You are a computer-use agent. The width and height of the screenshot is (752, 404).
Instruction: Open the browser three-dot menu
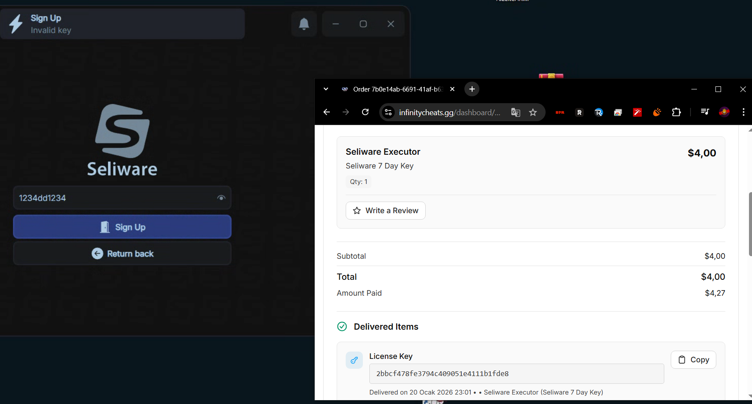(743, 112)
